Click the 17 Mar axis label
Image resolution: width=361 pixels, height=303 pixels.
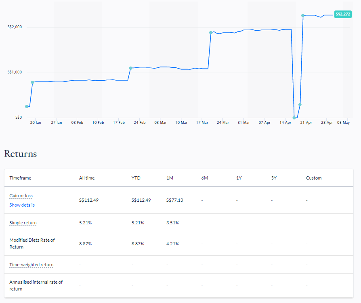click(x=202, y=123)
